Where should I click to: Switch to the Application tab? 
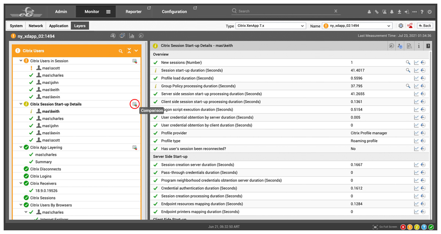pyautogui.click(x=59, y=26)
